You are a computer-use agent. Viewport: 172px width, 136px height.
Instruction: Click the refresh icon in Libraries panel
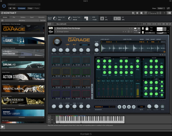click(2, 20)
